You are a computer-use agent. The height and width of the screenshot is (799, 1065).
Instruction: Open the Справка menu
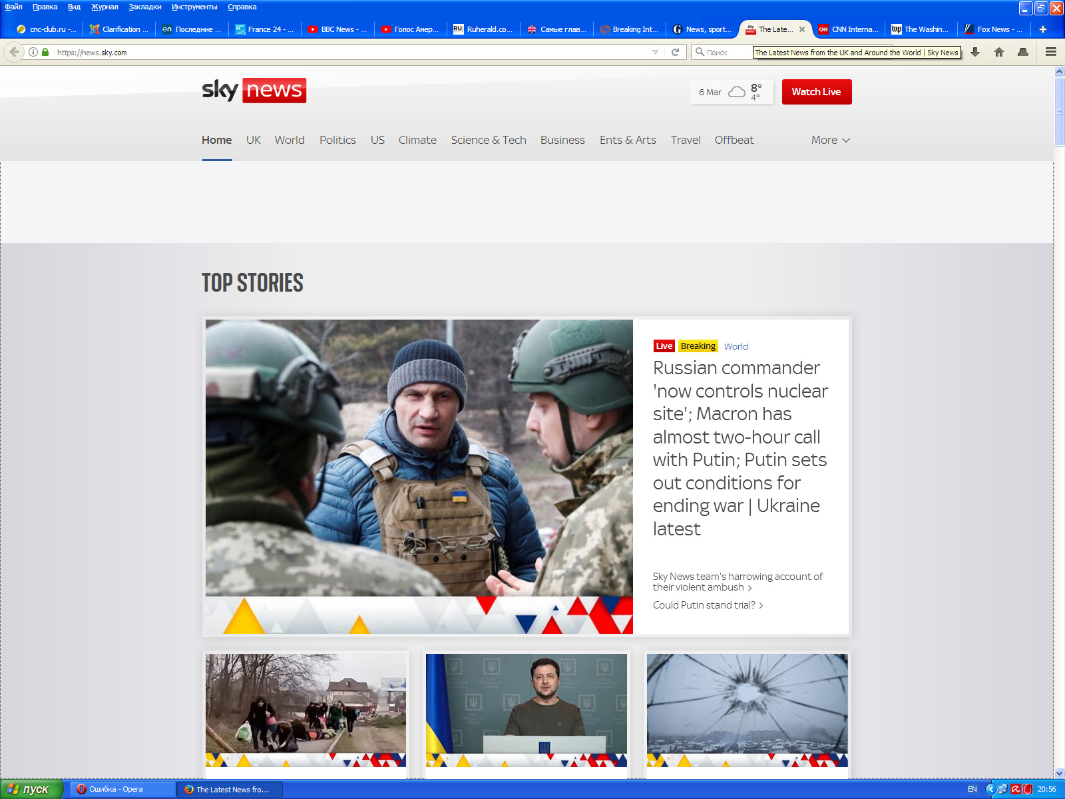coord(242,7)
